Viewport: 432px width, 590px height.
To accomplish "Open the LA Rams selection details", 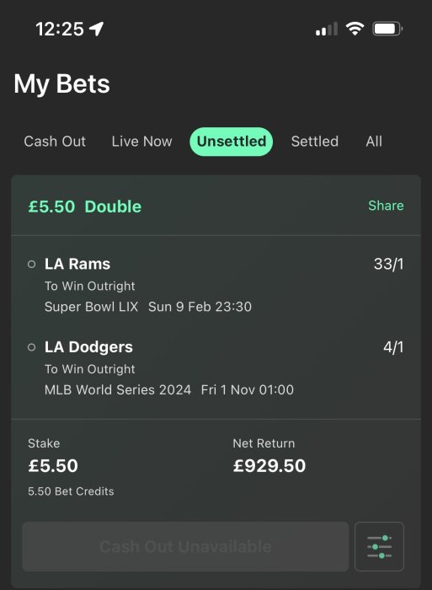I will [216, 285].
